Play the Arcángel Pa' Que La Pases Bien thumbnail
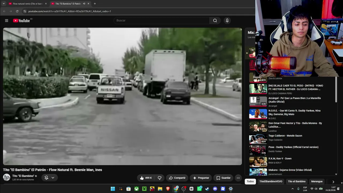The width and height of the screenshot is (343, 193). 258,102
